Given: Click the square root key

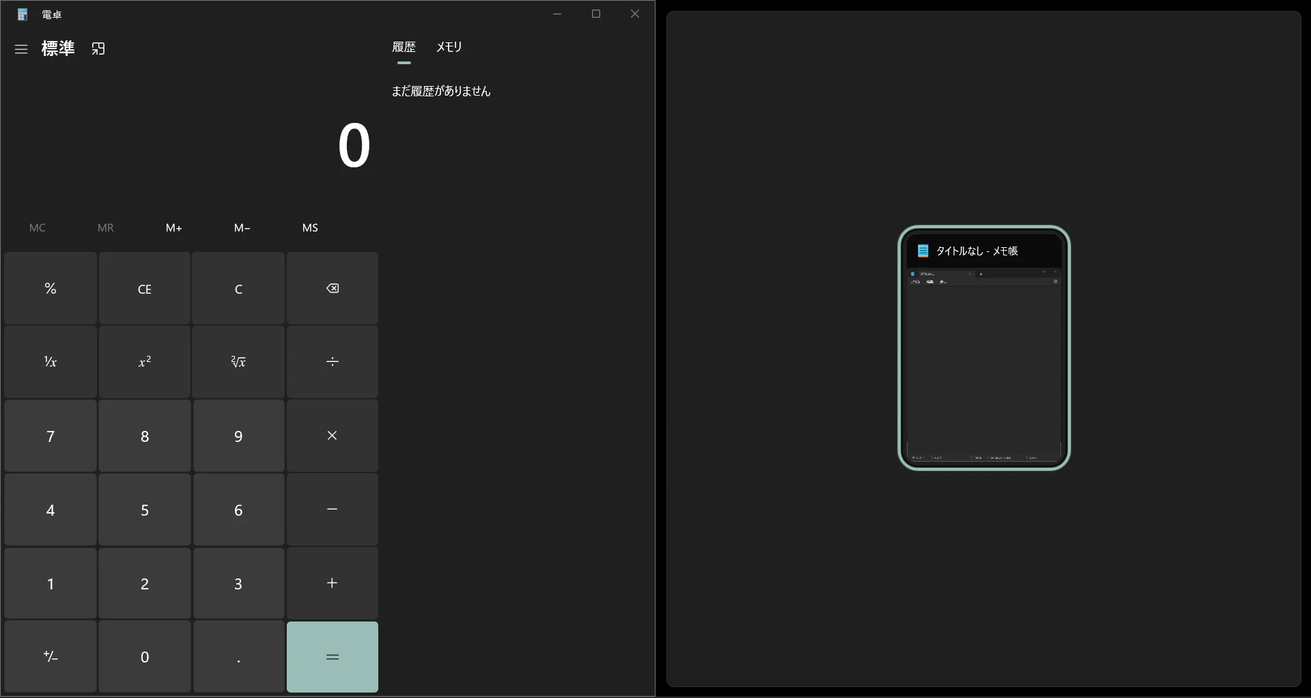Looking at the screenshot, I should click(x=238, y=362).
